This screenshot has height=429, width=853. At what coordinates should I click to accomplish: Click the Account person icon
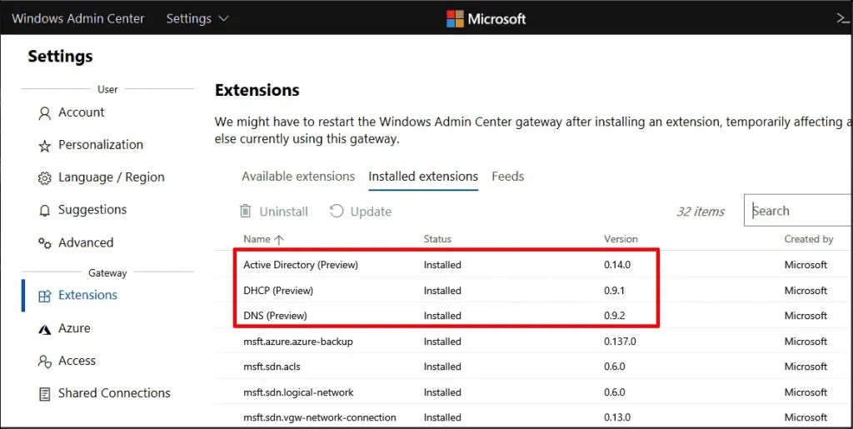(x=45, y=113)
